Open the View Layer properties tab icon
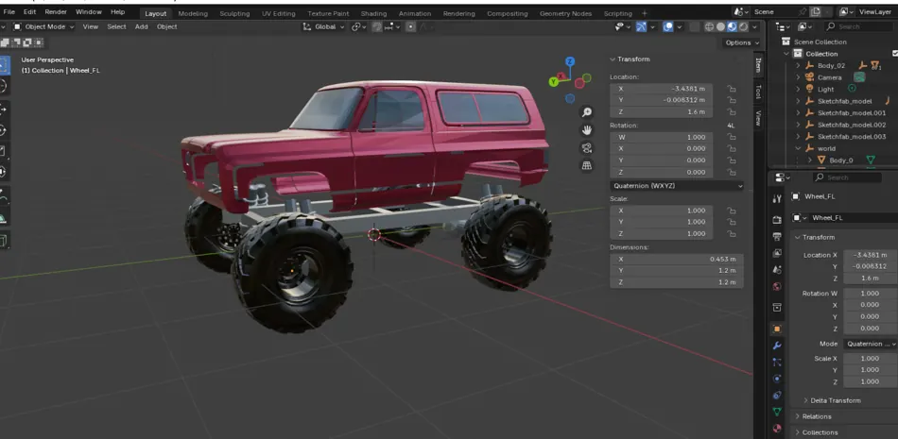This screenshot has width=898, height=439. pos(777,253)
